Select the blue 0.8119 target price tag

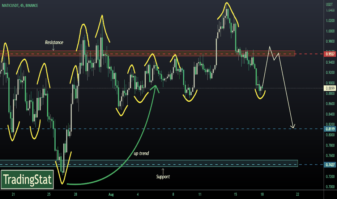330,129
